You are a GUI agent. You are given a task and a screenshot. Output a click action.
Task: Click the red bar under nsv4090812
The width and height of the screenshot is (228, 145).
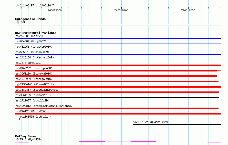117,108
